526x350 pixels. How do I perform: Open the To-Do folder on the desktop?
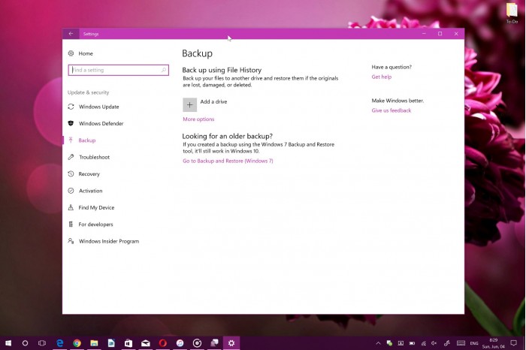coord(512,13)
